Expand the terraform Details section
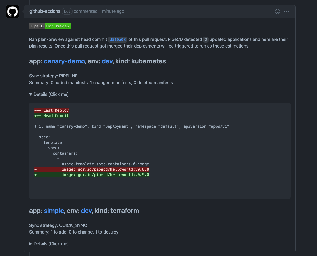Image resolution: width=317 pixels, height=256 pixels. [x=49, y=244]
